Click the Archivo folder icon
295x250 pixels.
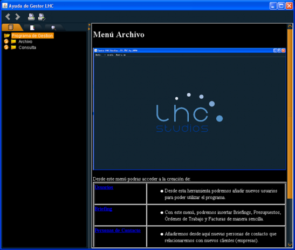click(13, 41)
